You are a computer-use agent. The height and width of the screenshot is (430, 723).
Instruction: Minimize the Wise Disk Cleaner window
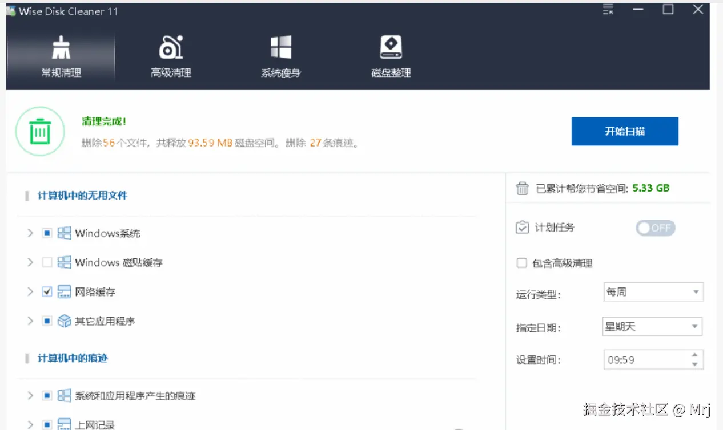click(638, 10)
